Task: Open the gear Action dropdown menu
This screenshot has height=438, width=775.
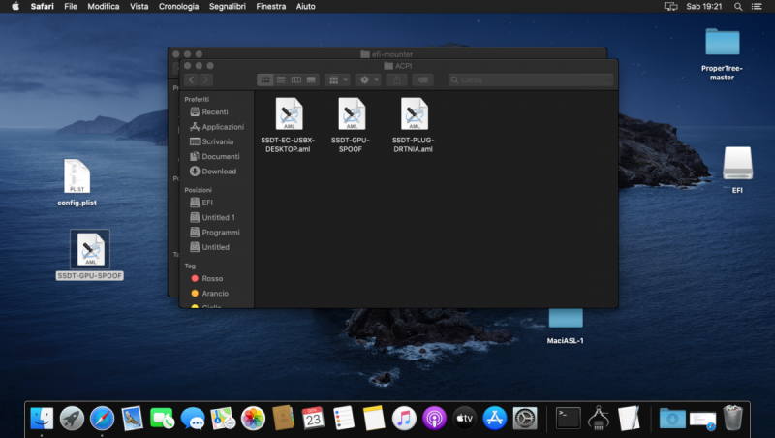Action: pos(368,79)
